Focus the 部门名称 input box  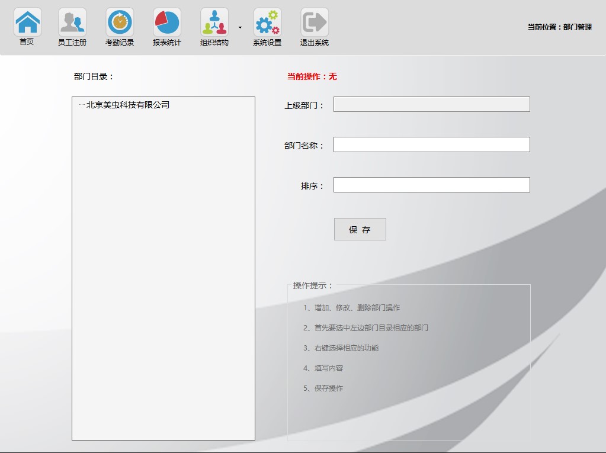pyautogui.click(x=432, y=144)
